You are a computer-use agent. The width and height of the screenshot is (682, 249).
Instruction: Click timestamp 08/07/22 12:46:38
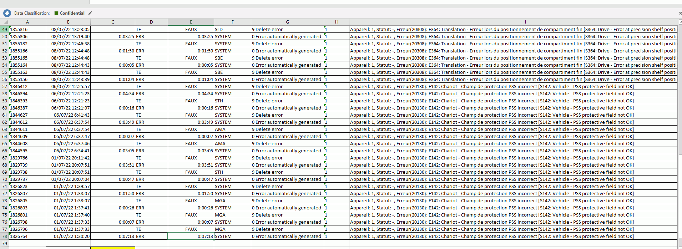[x=68, y=44]
